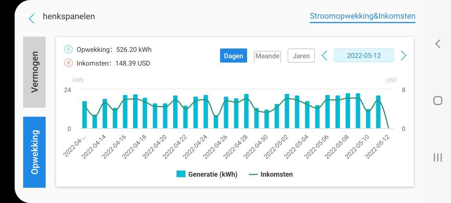Go to previous date with left chevron
Image resolution: width=451 pixels, height=203 pixels.
[x=324, y=56]
